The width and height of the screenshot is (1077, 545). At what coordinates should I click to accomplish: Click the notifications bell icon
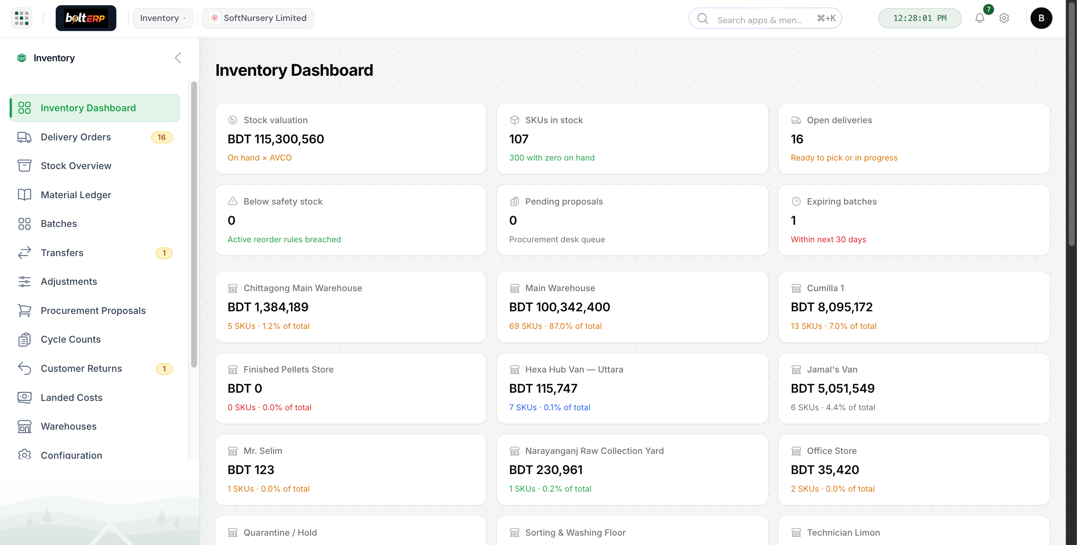(980, 18)
